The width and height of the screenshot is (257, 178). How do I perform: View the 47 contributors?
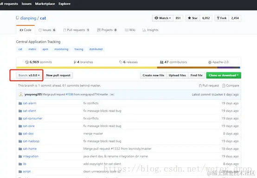(x=173, y=62)
